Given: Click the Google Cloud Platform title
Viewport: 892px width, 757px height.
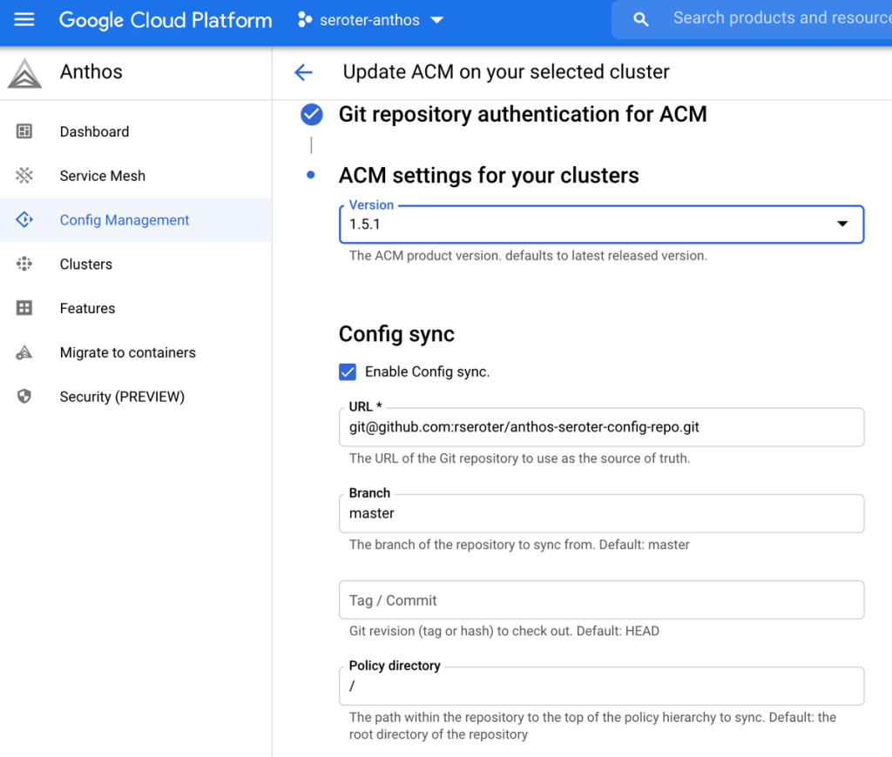Looking at the screenshot, I should [x=166, y=19].
